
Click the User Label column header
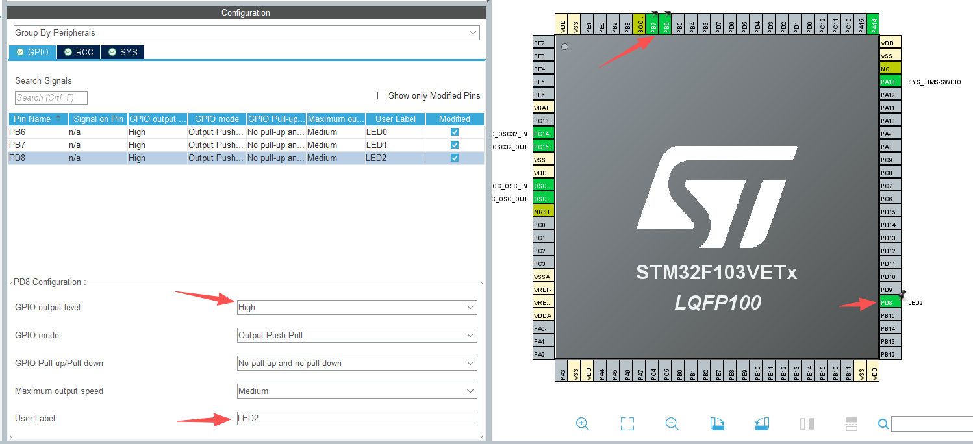pos(395,119)
